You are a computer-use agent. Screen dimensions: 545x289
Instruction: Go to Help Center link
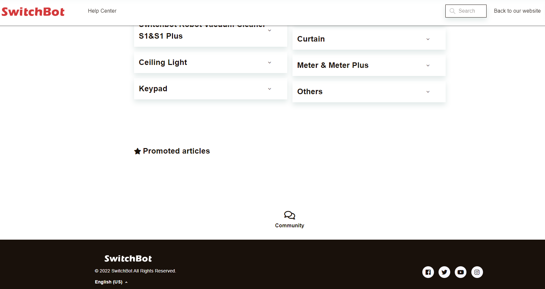click(x=102, y=11)
